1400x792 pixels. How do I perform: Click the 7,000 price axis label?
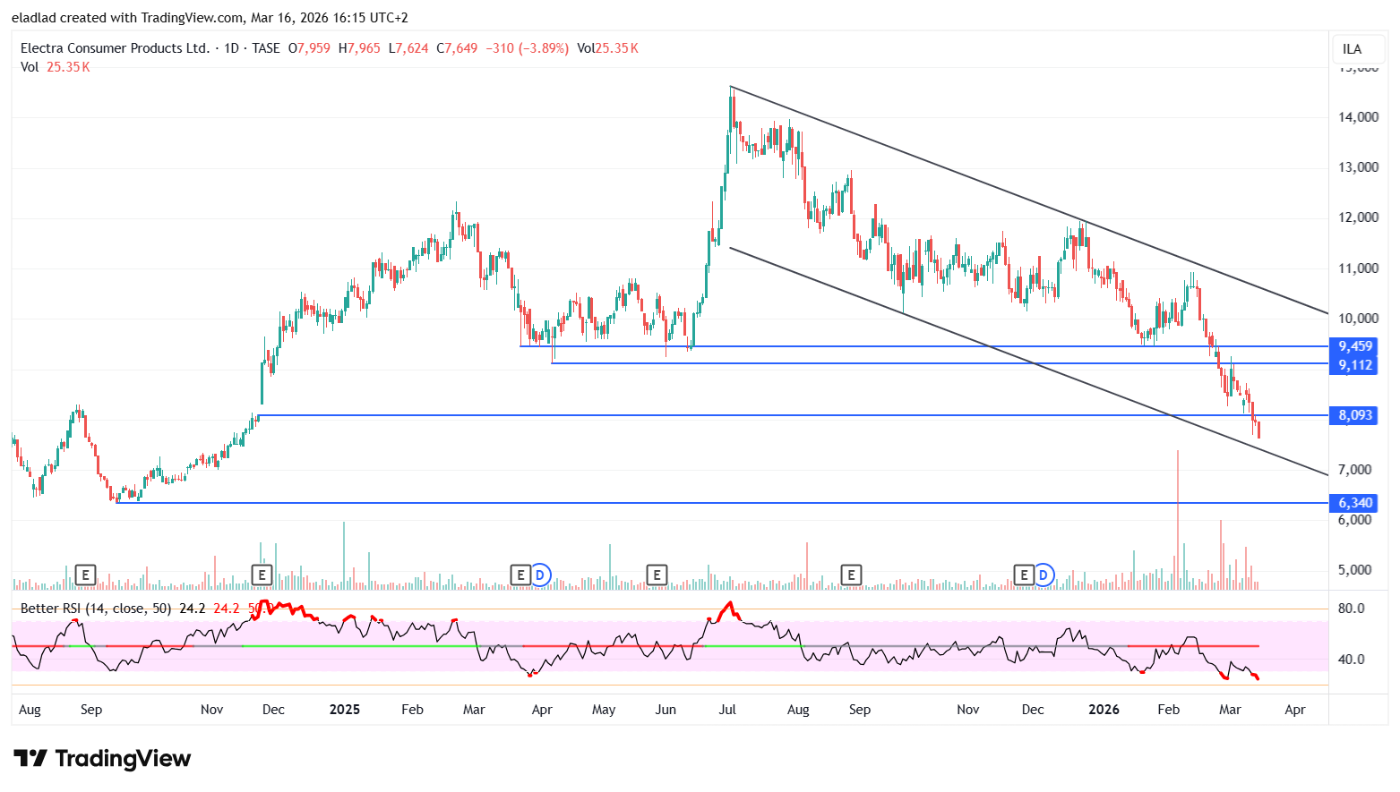[x=1355, y=470]
